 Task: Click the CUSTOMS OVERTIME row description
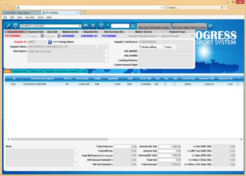[x=34, y=84]
